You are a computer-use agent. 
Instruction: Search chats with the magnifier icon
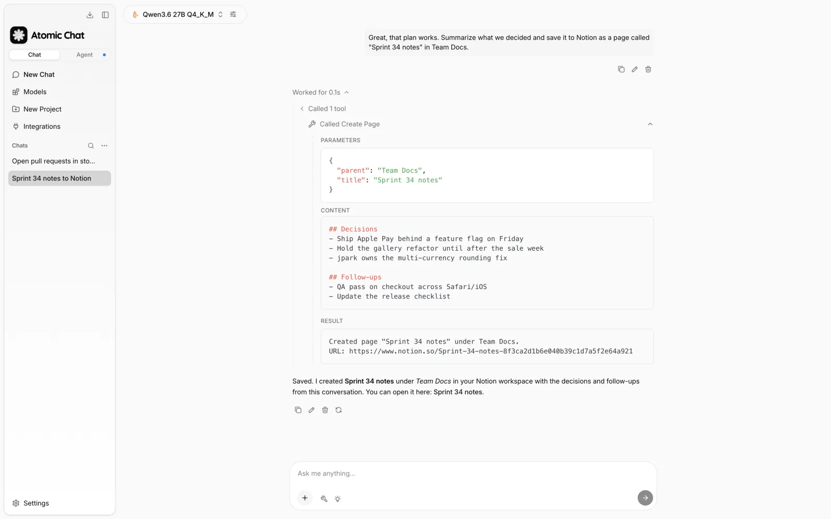click(x=91, y=146)
